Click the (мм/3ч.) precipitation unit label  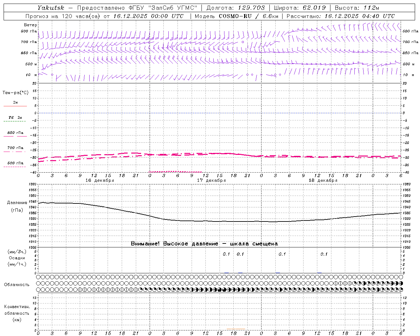point(17,252)
